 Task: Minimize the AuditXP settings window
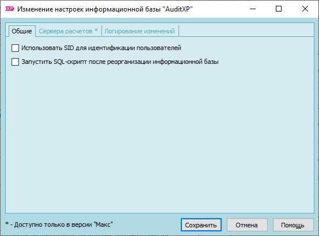click(x=253, y=9)
